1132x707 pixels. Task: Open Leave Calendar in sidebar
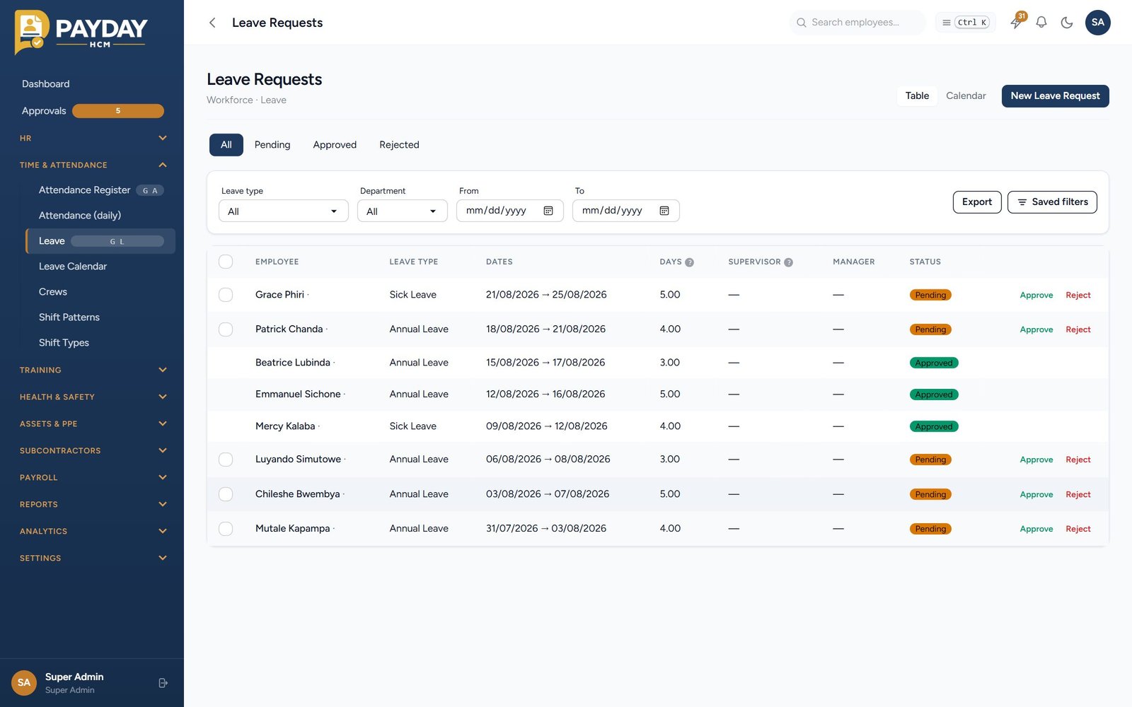point(100,267)
